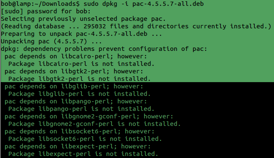The width and height of the screenshot is (274, 158).
Task: Click 'Package libglib-perl is not installed' line
Action: (x=79, y=94)
